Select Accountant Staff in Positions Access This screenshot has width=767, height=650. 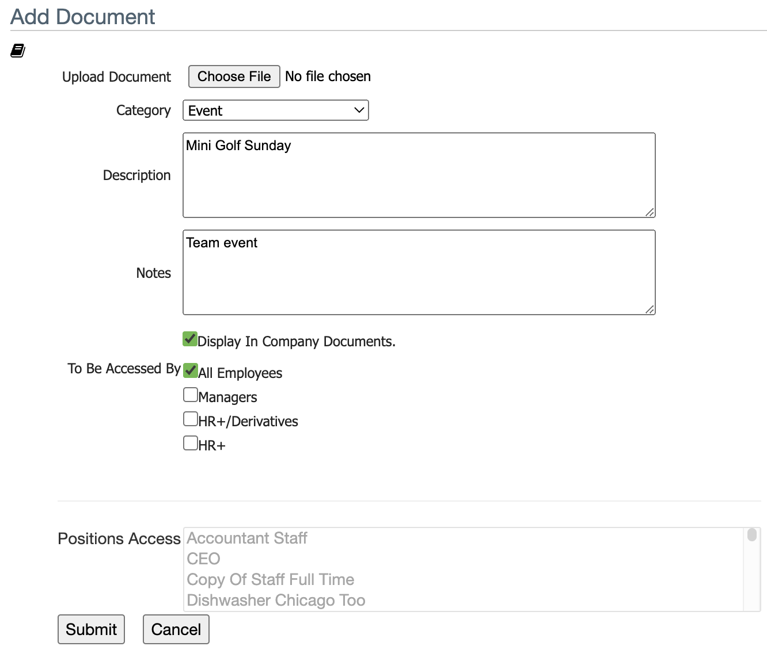pos(246,538)
